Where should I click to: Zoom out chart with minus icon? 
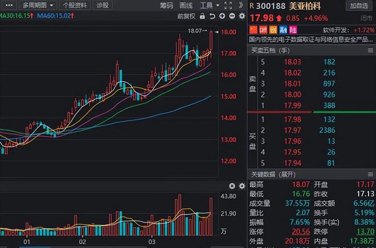click(232, 16)
